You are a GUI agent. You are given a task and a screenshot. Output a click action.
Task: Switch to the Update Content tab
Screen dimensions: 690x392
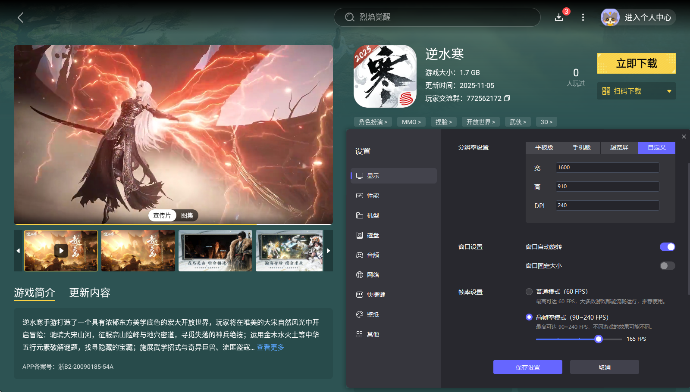pos(90,293)
